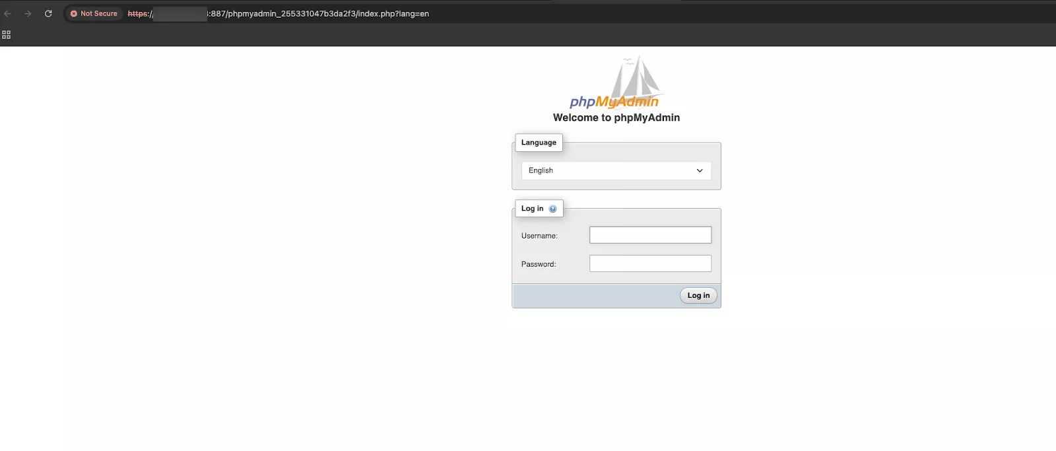Click the Language legend label
Viewport: 1056px width, 451px height.
click(539, 143)
